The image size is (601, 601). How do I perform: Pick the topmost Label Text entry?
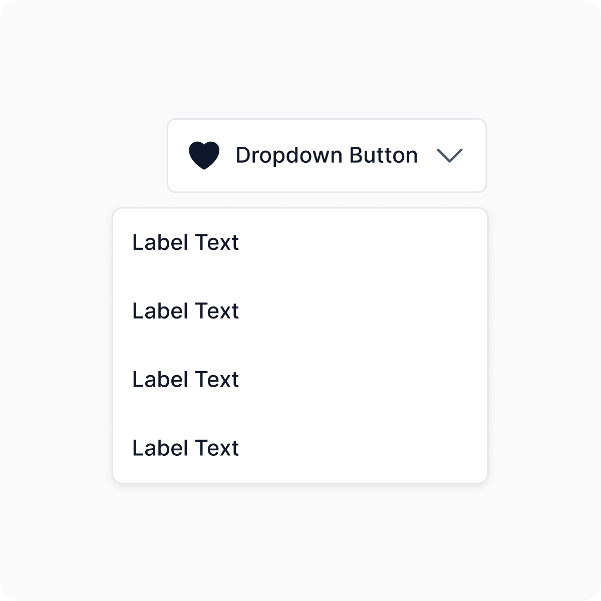(186, 242)
